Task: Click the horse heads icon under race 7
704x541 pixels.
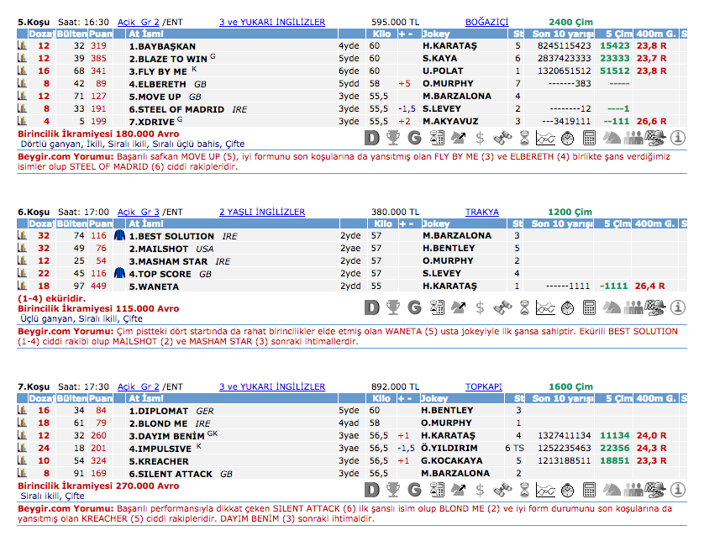Action: coord(611,489)
